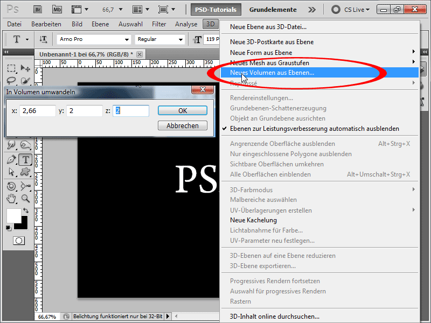Swap foreground and background colors

point(26,210)
